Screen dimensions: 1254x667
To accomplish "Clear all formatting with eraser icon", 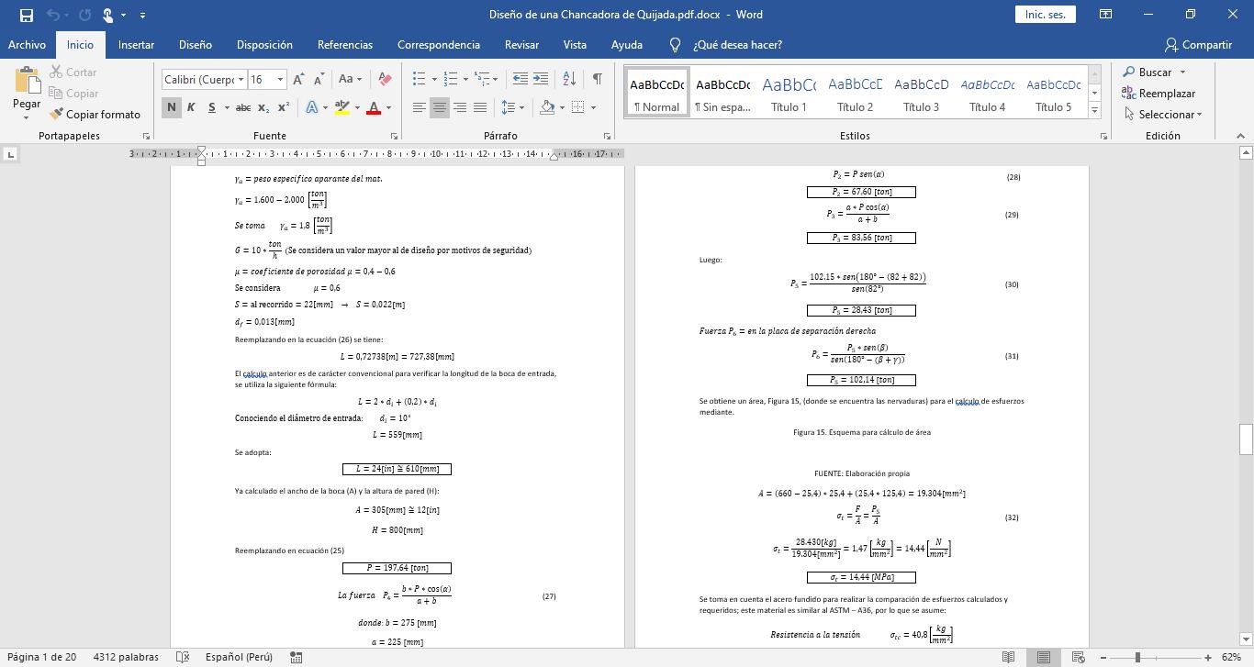I will pyautogui.click(x=385, y=80).
